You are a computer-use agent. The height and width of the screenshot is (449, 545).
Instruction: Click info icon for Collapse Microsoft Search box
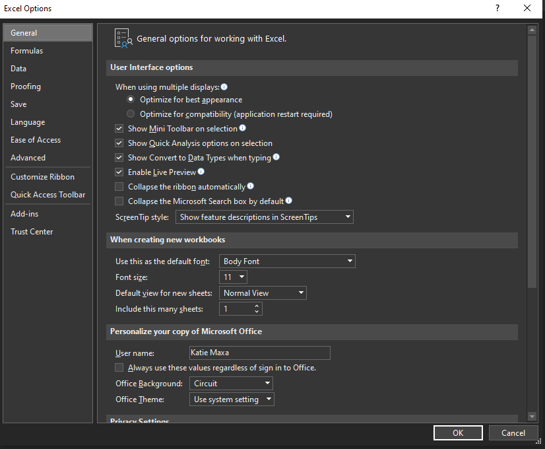pos(289,201)
